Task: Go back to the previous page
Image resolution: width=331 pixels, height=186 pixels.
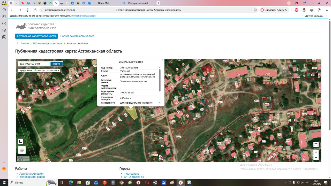Action: 12,10
